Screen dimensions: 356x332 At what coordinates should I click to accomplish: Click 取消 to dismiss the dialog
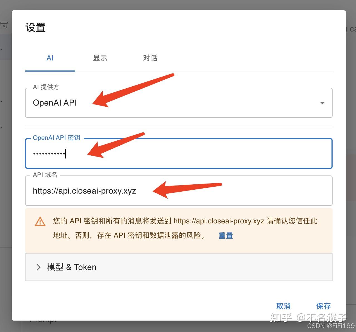(x=284, y=306)
